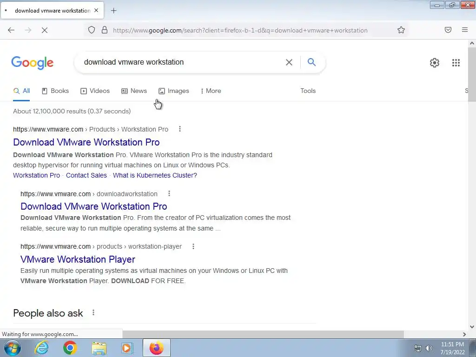Click the vertical scrollbar up arrow
476x357 pixels.
coord(472,43)
